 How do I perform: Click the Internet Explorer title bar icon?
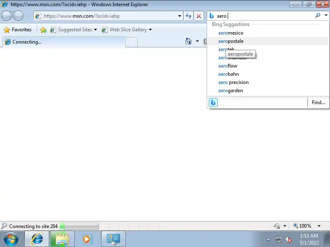click(x=5, y=4)
